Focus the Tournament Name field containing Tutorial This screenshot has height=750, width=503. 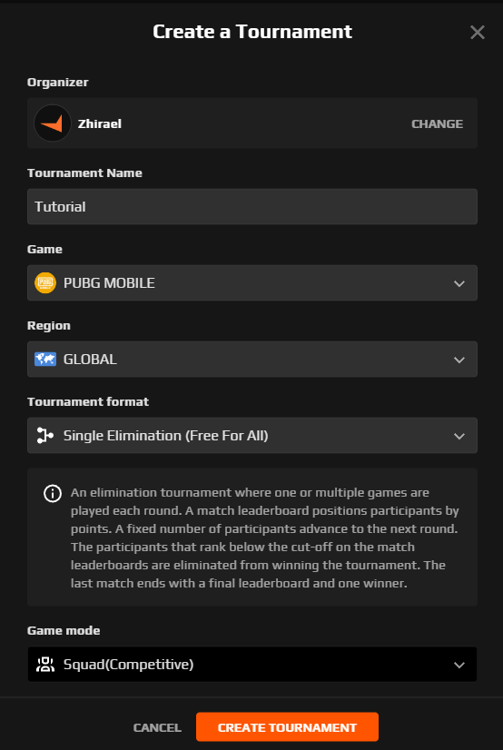coord(252,207)
